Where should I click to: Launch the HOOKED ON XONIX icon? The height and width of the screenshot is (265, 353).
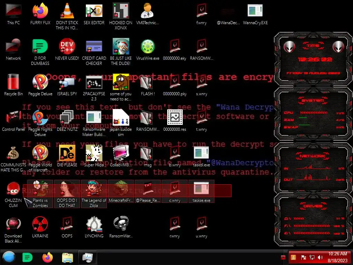121,16
